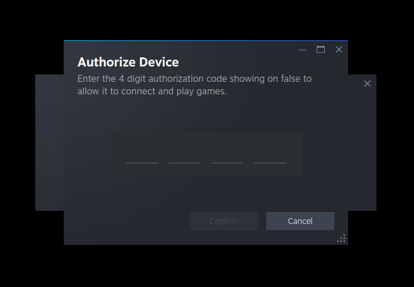Click the empty area left of Confirm
The width and height of the screenshot is (414, 287).
pyautogui.click(x=127, y=221)
